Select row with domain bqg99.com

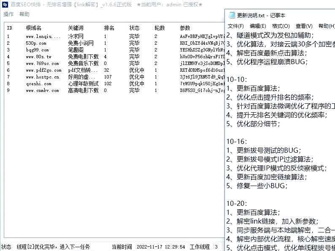(x=114, y=50)
